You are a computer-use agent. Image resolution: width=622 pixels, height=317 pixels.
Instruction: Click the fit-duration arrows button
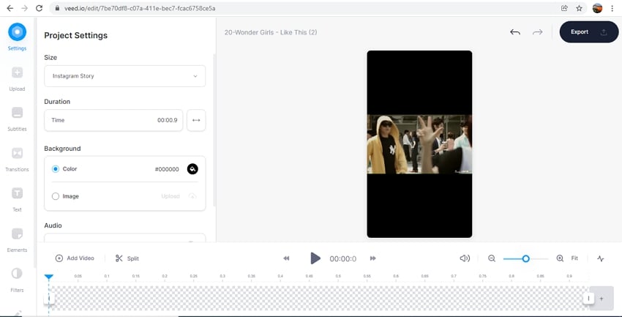(196, 120)
